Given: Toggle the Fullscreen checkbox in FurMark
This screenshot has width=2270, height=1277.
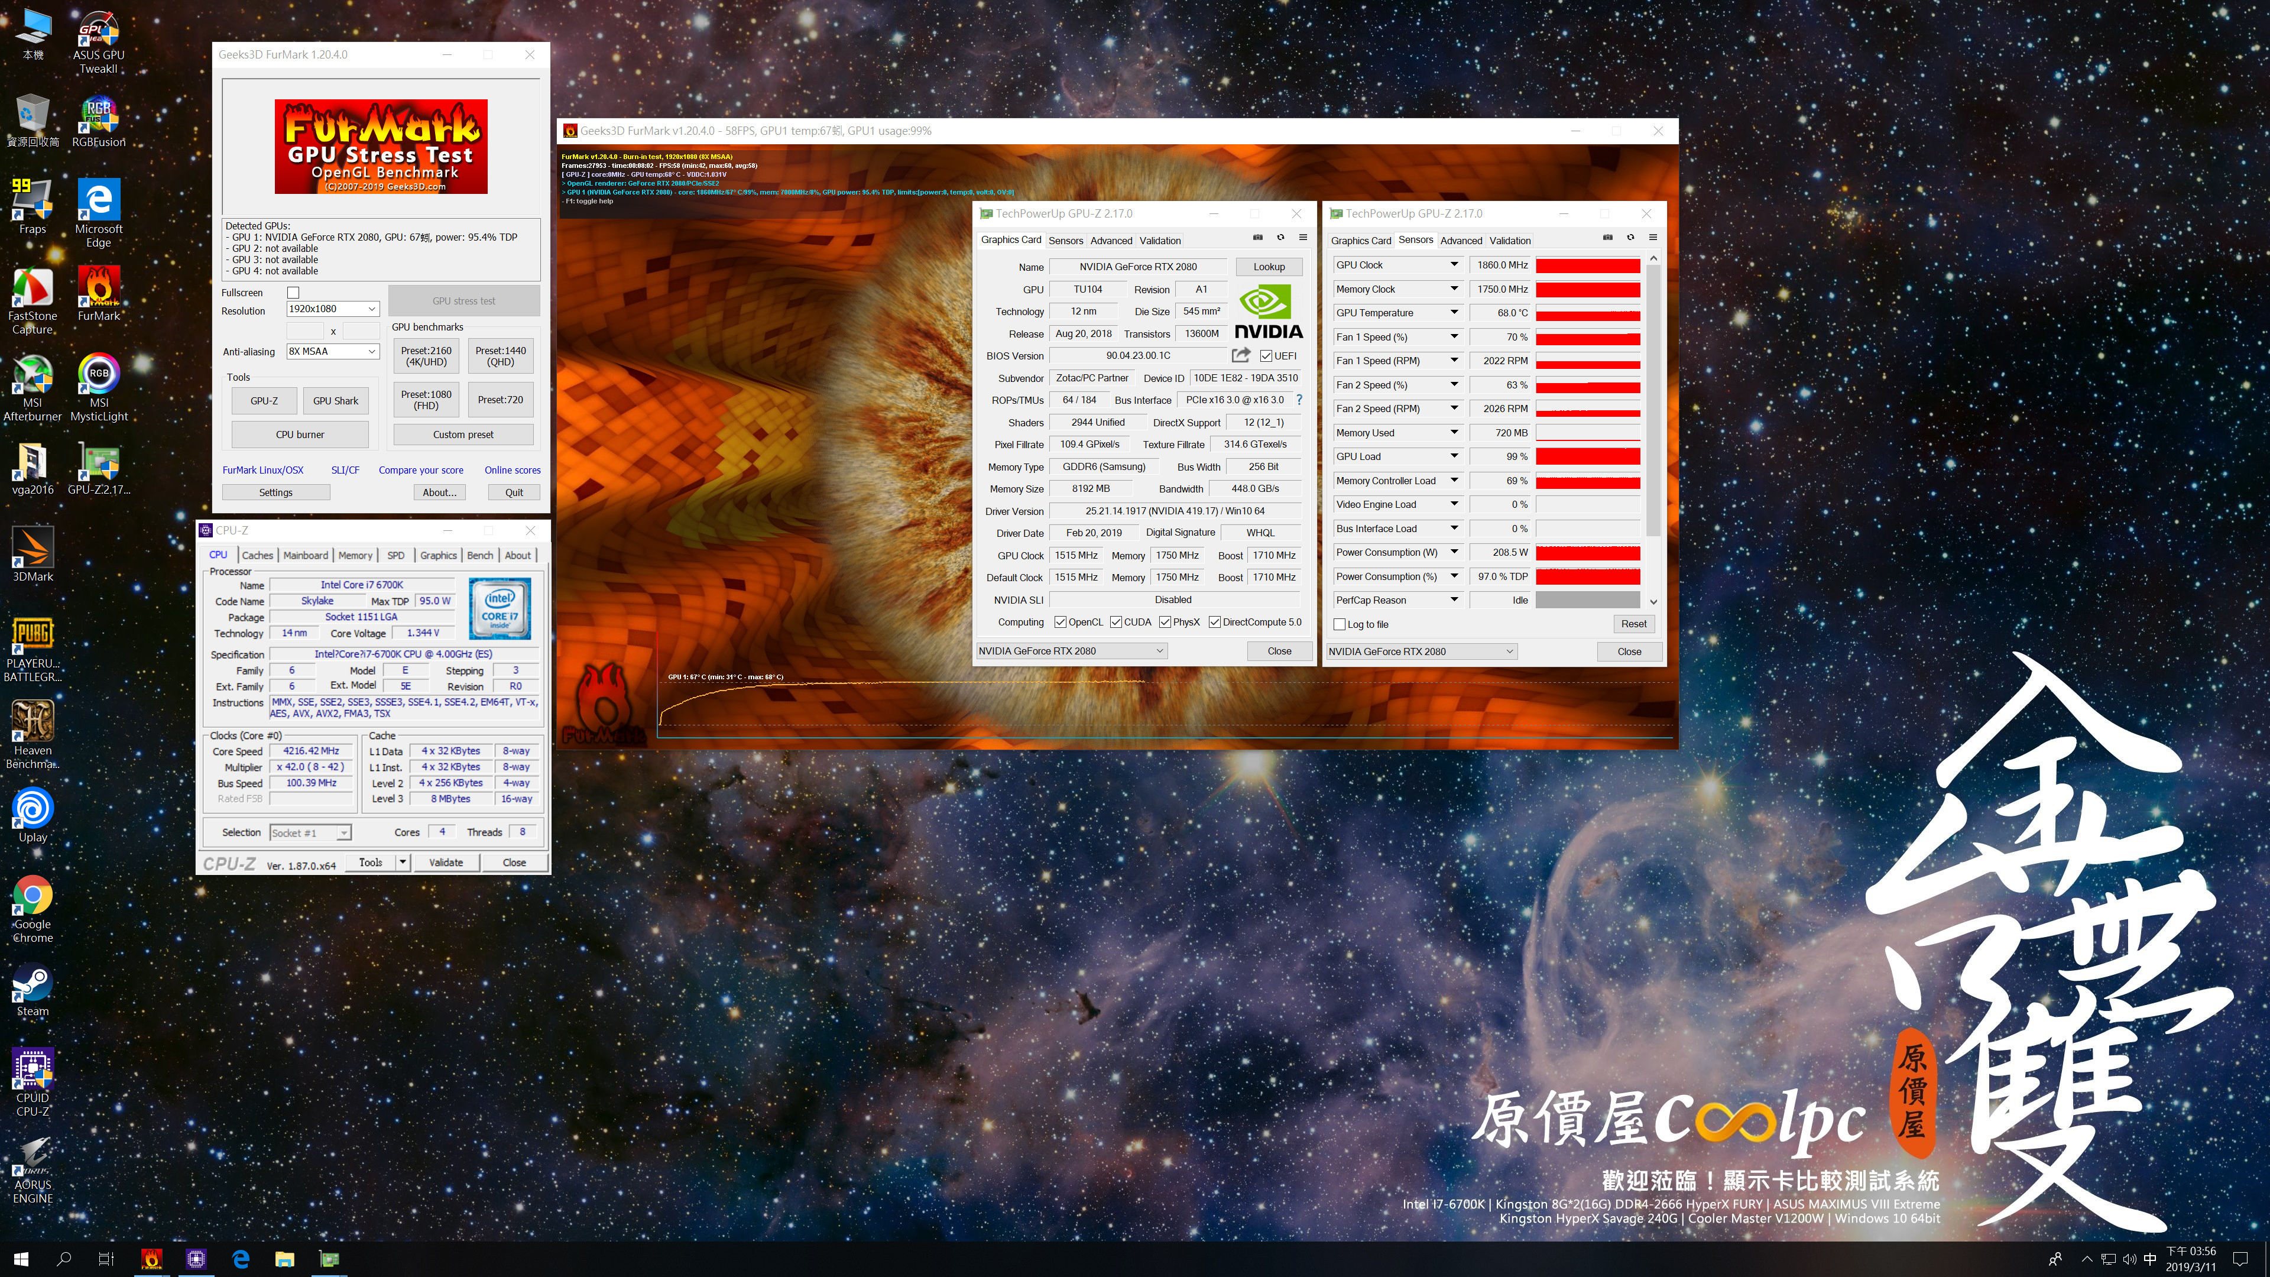Looking at the screenshot, I should click(x=293, y=293).
